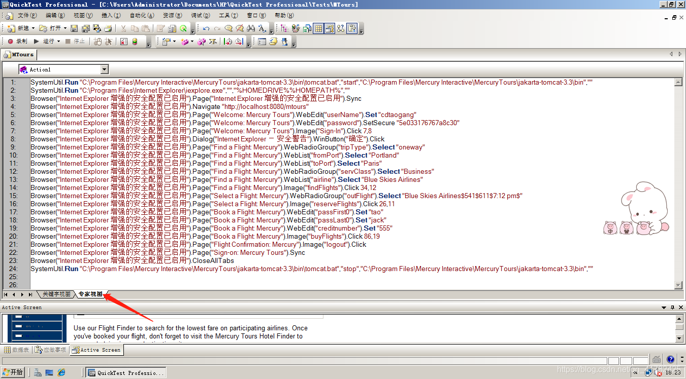Save the test with the floppy disk icon
The image size is (686, 379).
74,28
